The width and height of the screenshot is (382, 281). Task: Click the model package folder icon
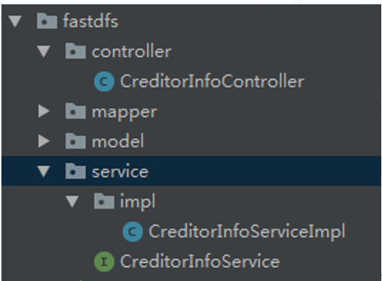76,141
